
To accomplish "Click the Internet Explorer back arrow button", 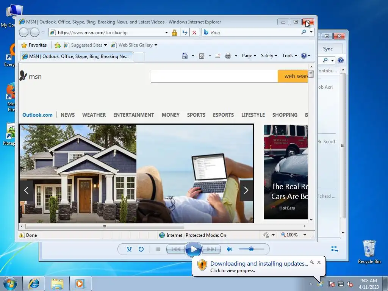I will point(24,33).
